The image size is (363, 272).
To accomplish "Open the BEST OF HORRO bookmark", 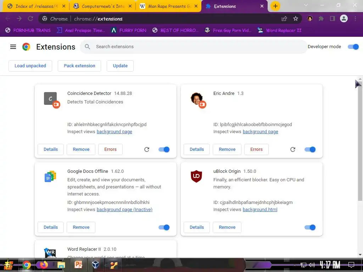I will (x=175, y=30).
